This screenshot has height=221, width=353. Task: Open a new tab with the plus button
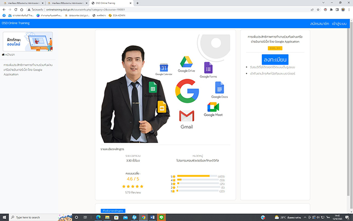137,3
